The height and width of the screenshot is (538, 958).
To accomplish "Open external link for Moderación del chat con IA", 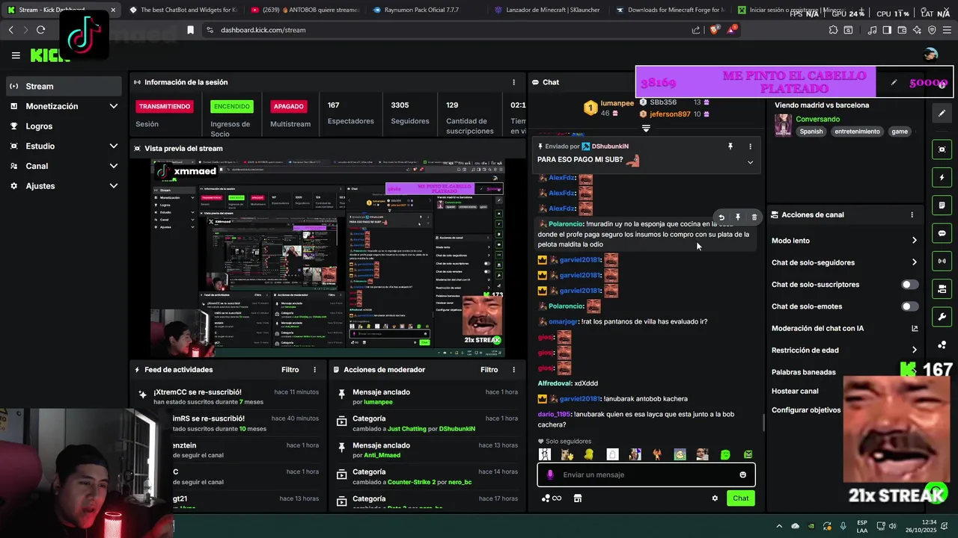I will 915,328.
